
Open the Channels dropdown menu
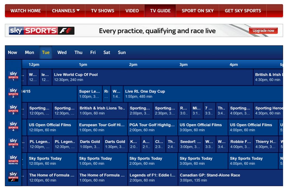point(66,11)
